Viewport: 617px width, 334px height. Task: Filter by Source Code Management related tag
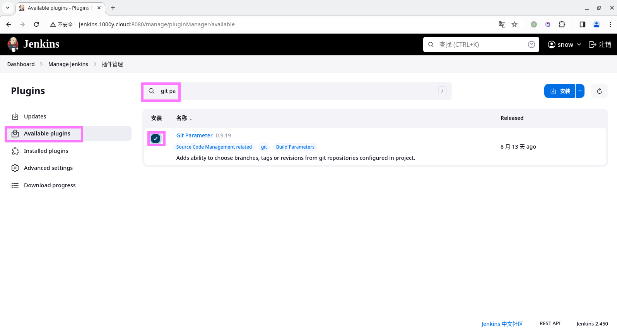[214, 147]
